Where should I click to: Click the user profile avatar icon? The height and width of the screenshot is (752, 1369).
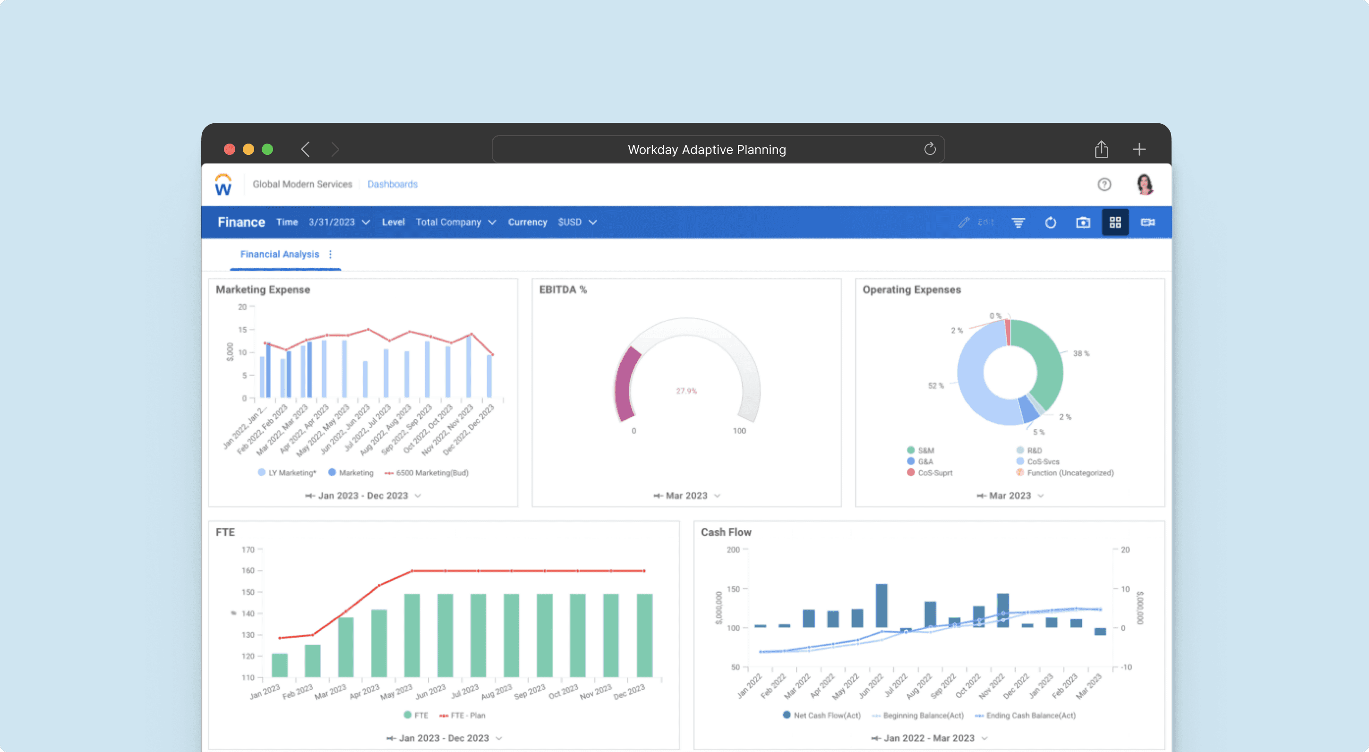coord(1145,183)
